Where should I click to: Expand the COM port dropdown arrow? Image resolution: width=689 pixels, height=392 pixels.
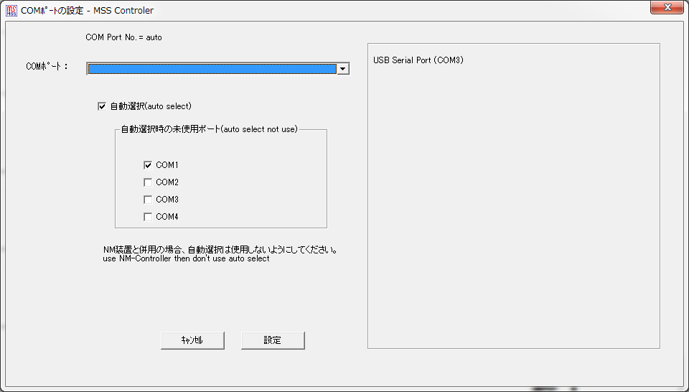343,69
